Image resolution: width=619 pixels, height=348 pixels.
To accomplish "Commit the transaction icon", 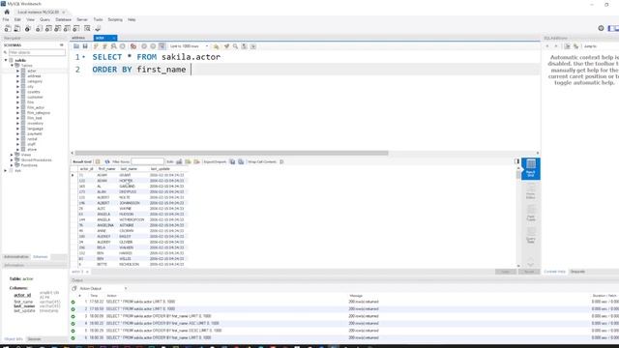I will [144, 46].
